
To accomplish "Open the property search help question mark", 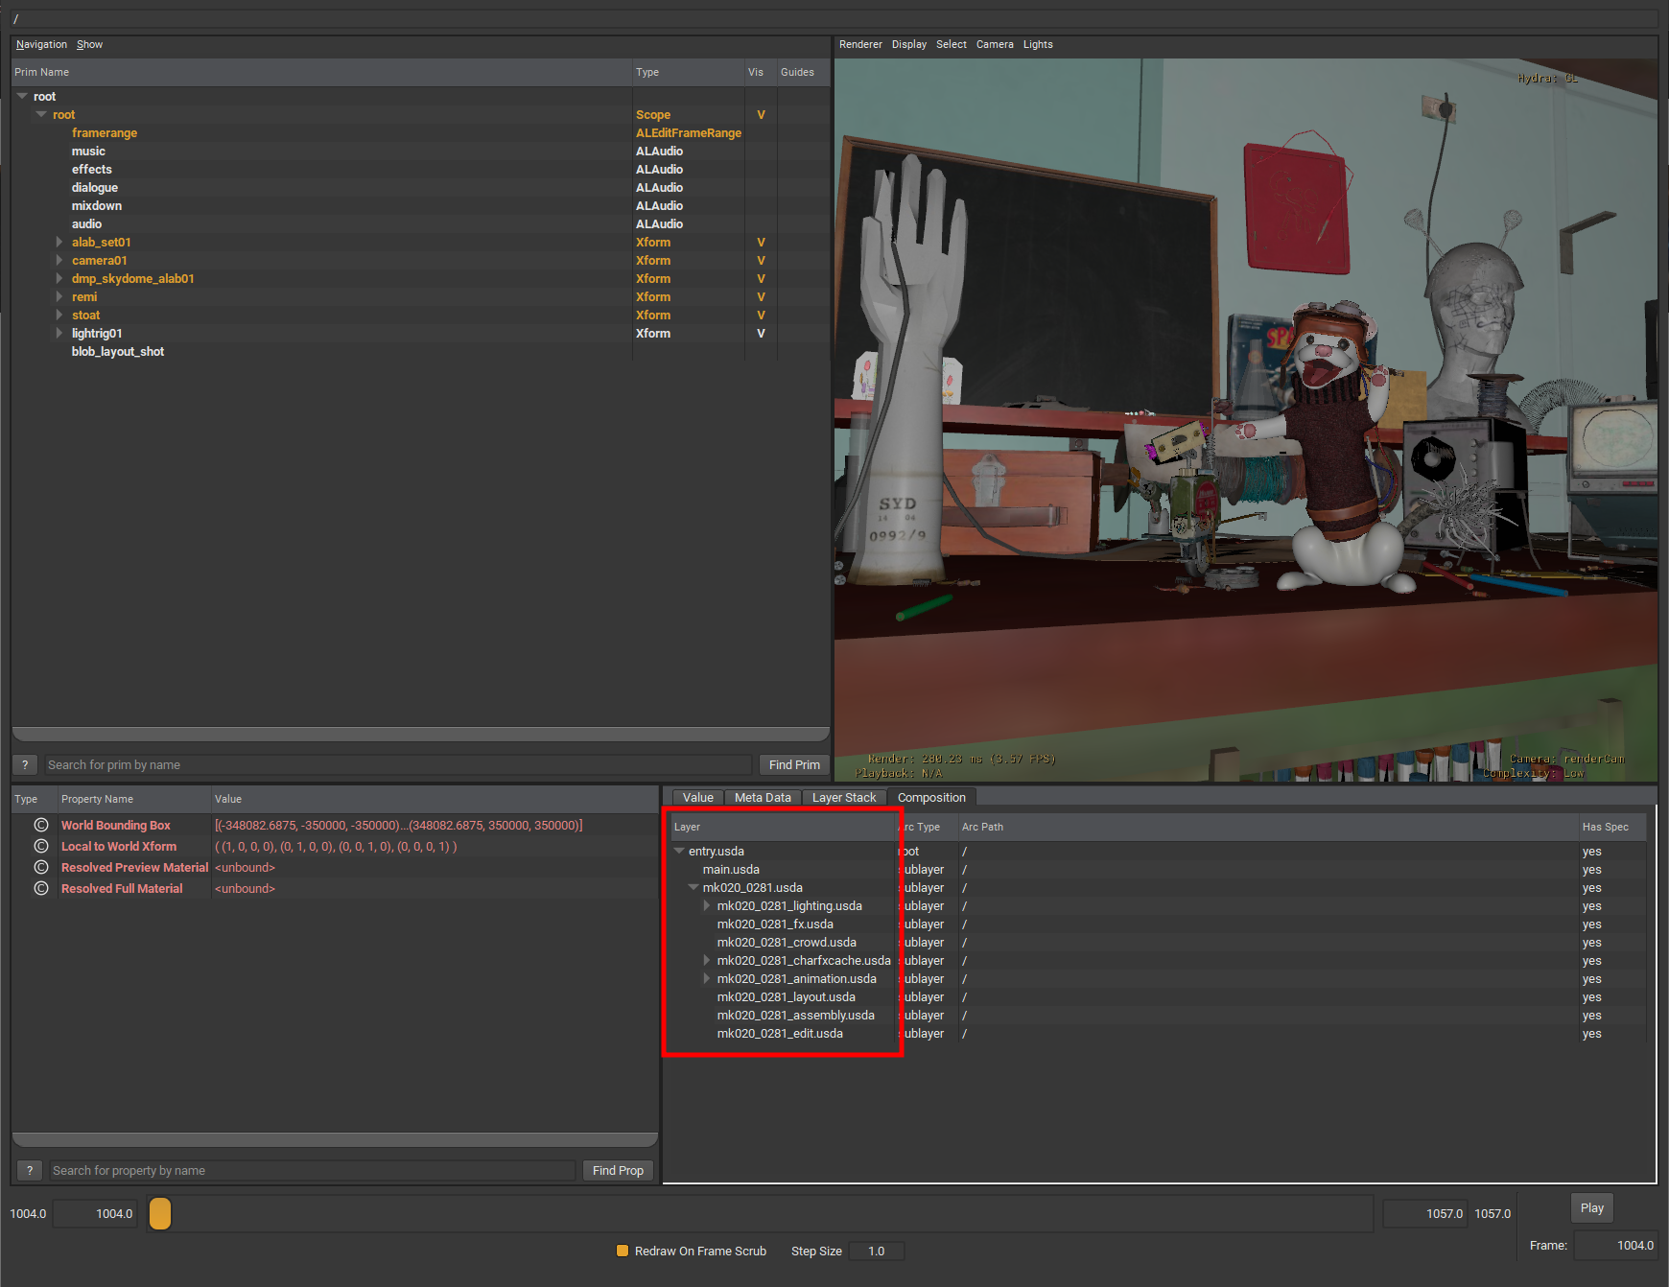I will pos(30,1170).
